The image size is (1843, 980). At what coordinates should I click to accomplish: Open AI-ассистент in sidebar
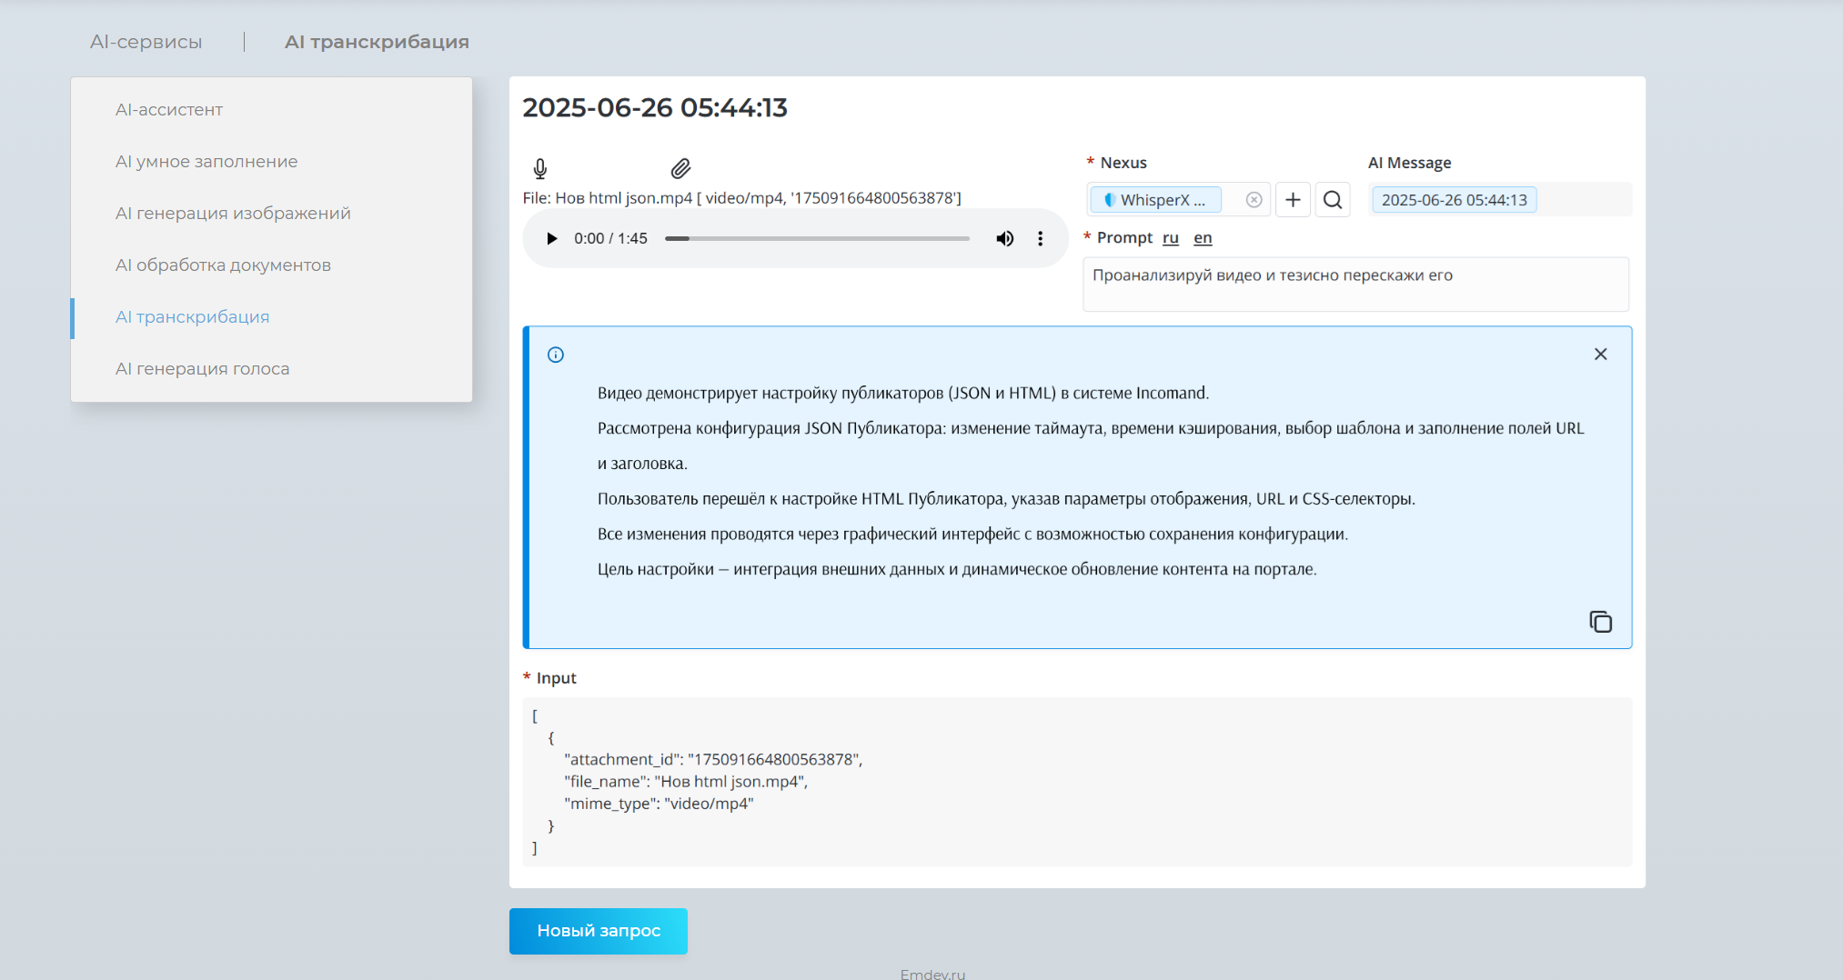pyautogui.click(x=169, y=110)
